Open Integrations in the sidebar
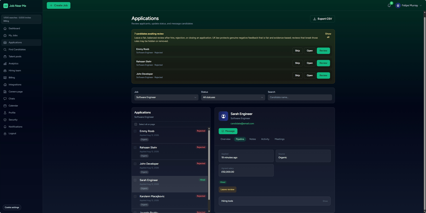This screenshot has width=426, height=213. tap(21, 84)
